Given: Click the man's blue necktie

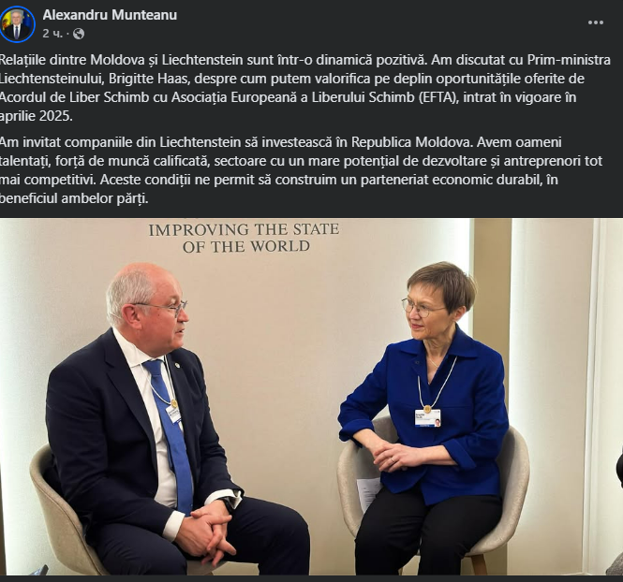Looking at the screenshot, I should point(171,434).
